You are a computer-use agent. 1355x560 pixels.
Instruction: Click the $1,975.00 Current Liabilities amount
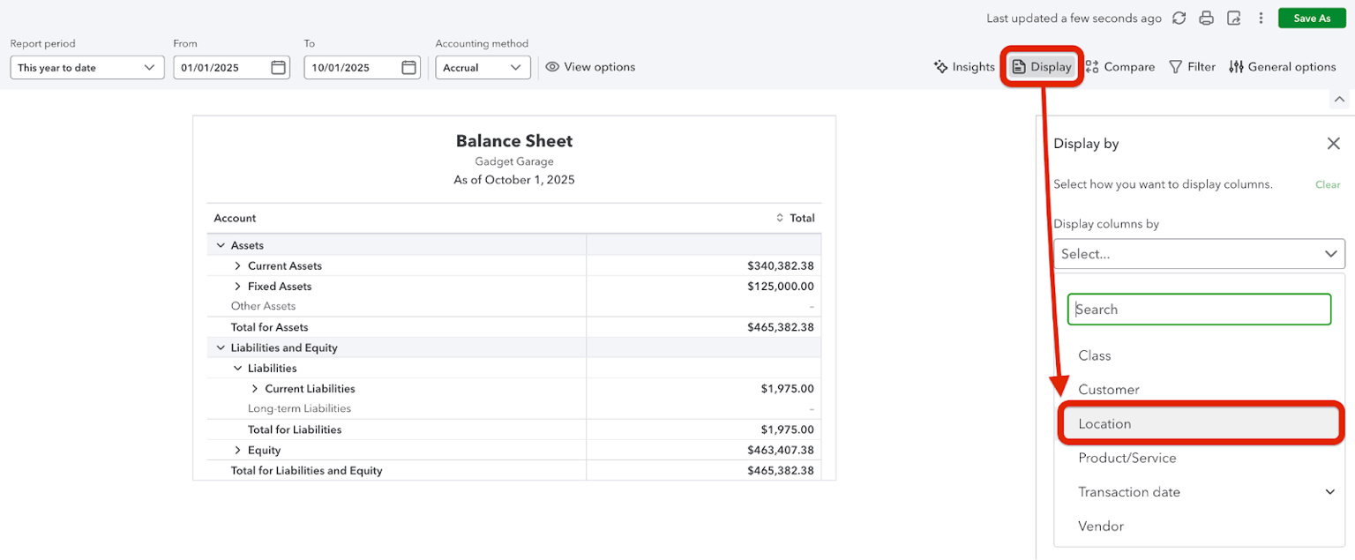788,388
